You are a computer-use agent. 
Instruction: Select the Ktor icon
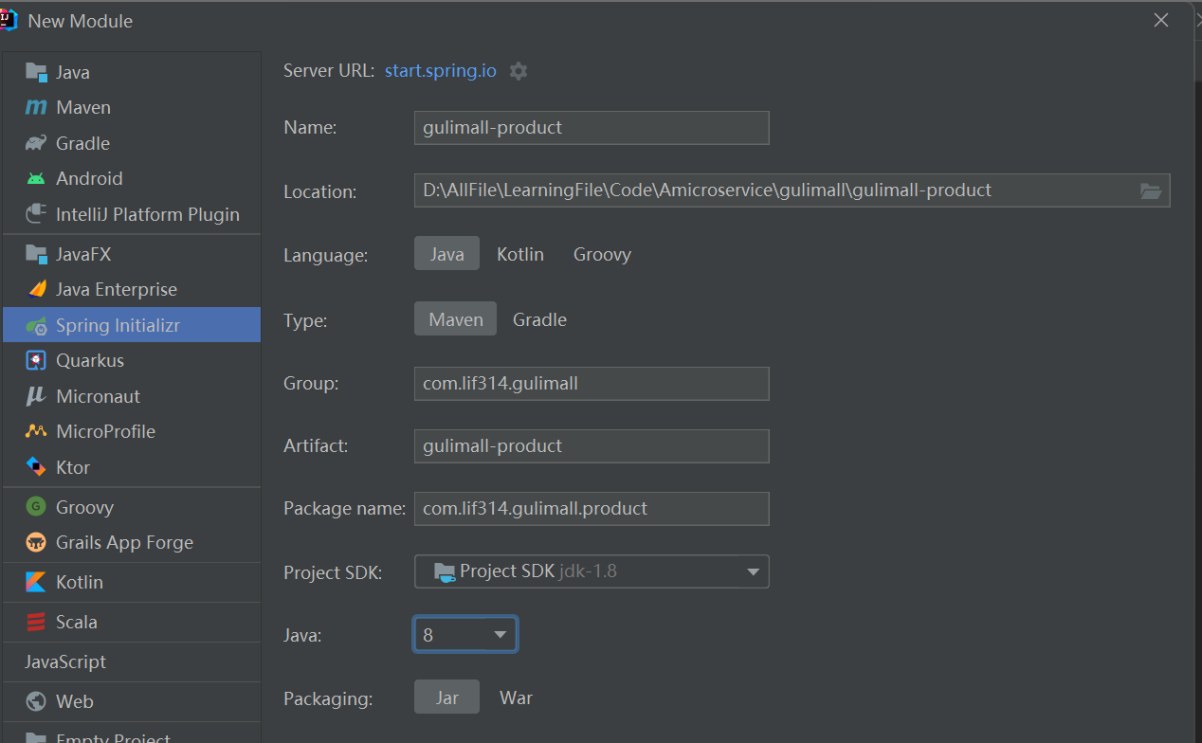click(36, 467)
